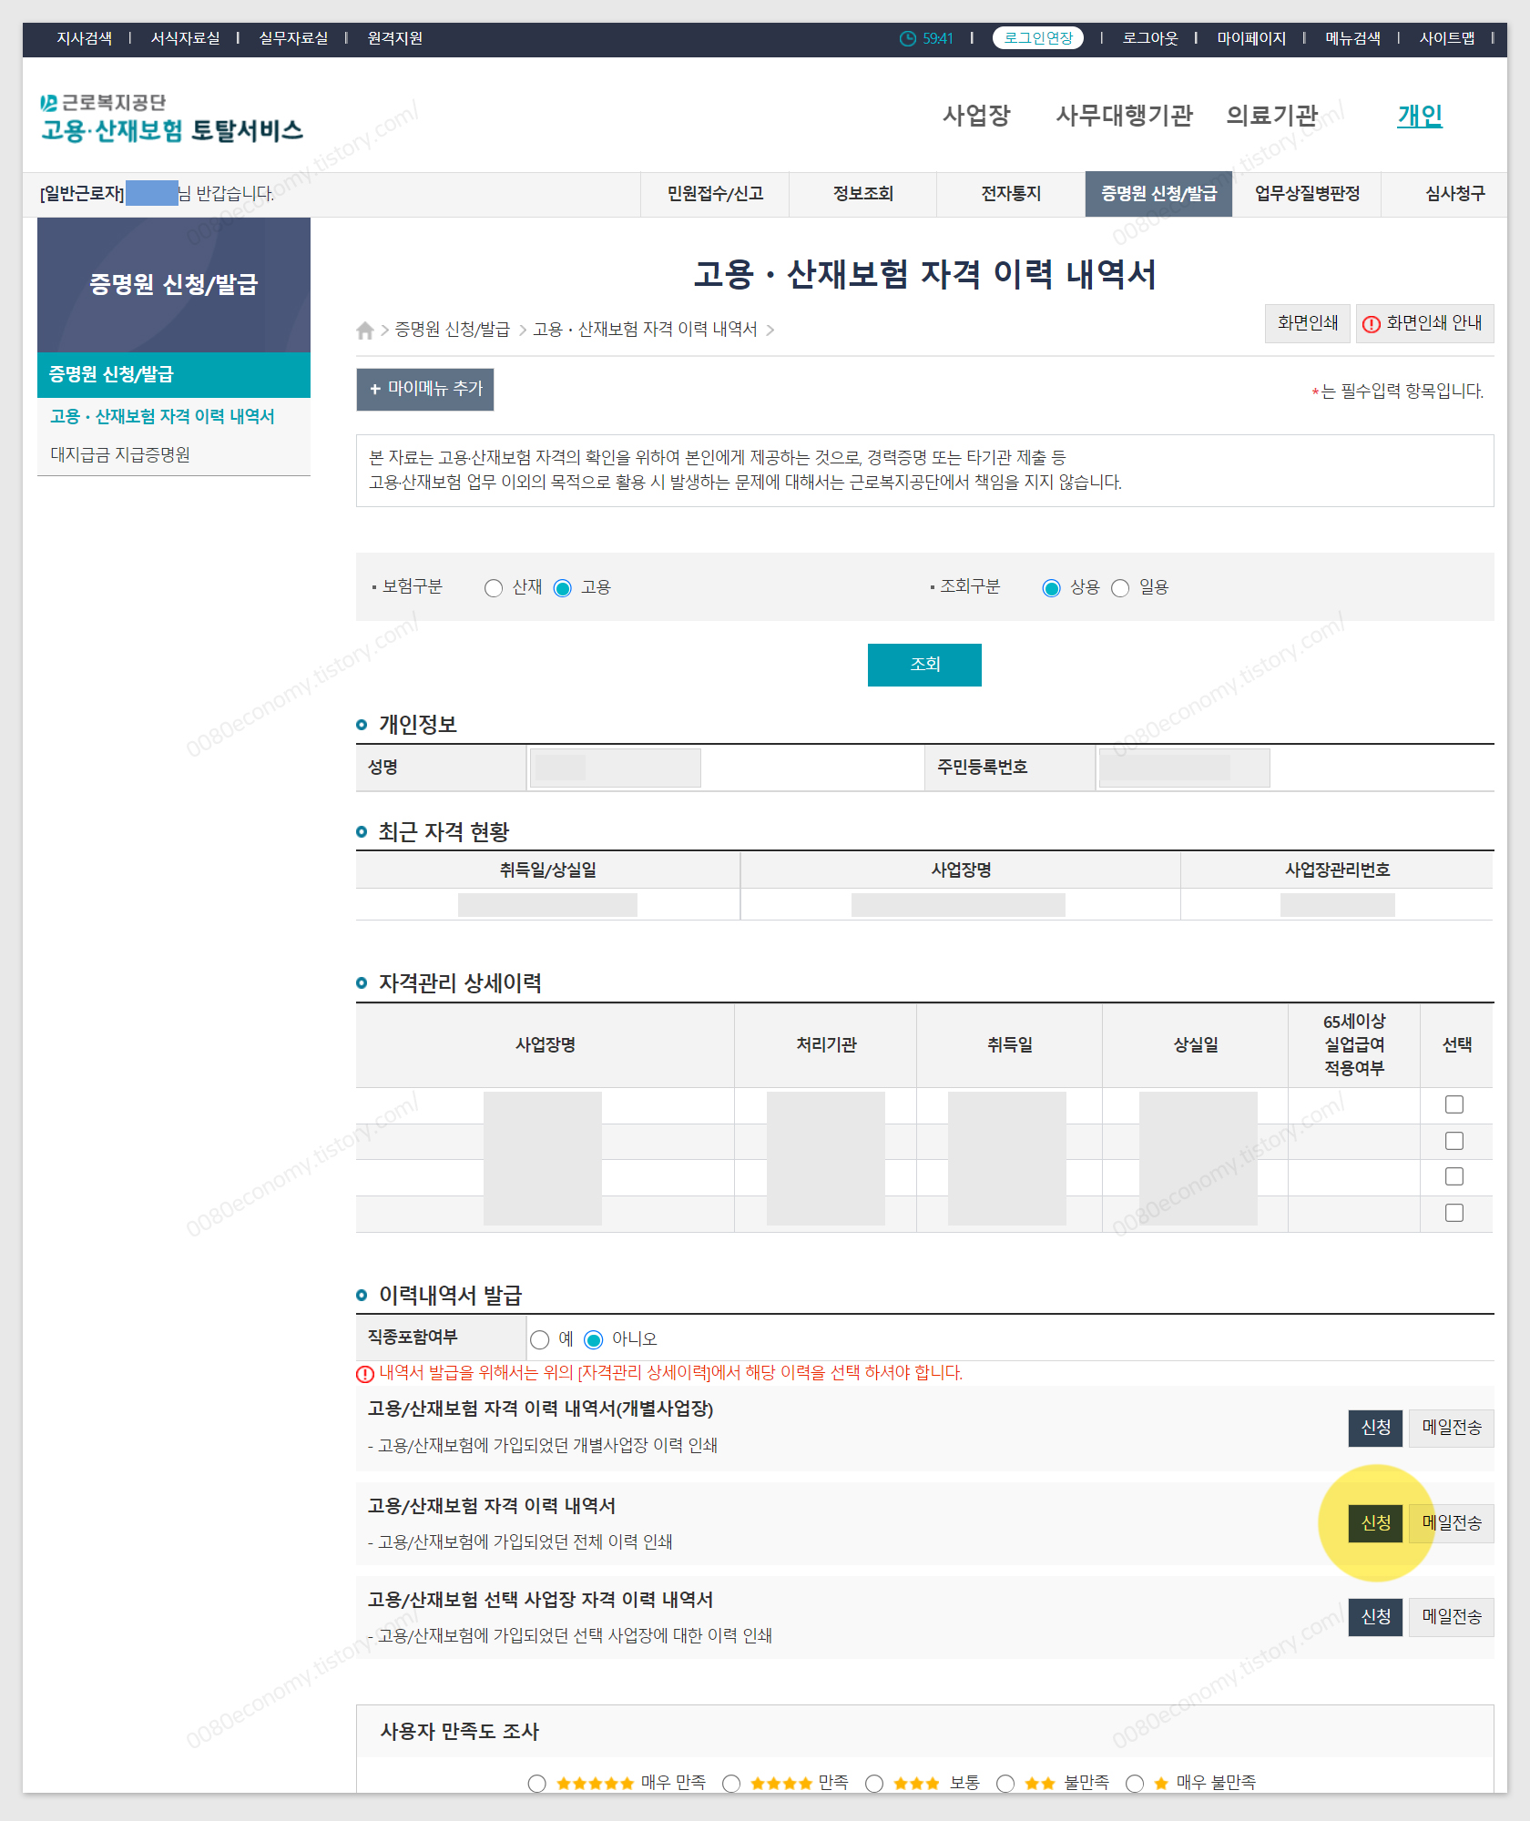The width and height of the screenshot is (1530, 1821).
Task: Select the 고용 insurance radio button
Action: [x=563, y=588]
